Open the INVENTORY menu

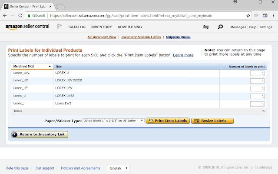tap(102, 27)
